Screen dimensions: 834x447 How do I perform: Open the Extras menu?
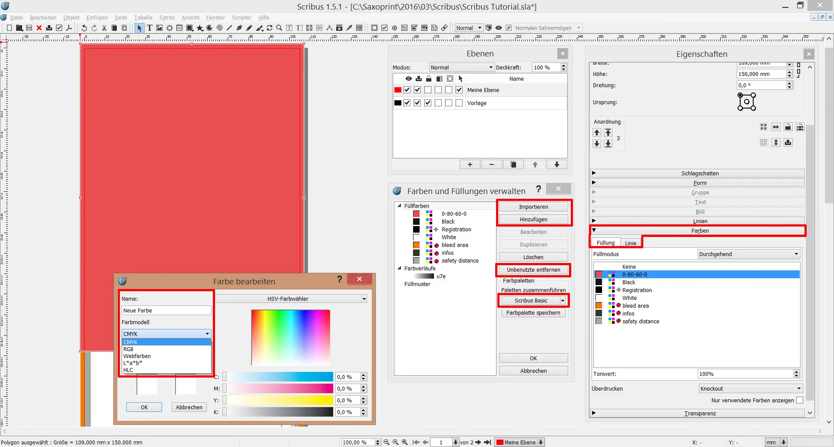point(167,17)
